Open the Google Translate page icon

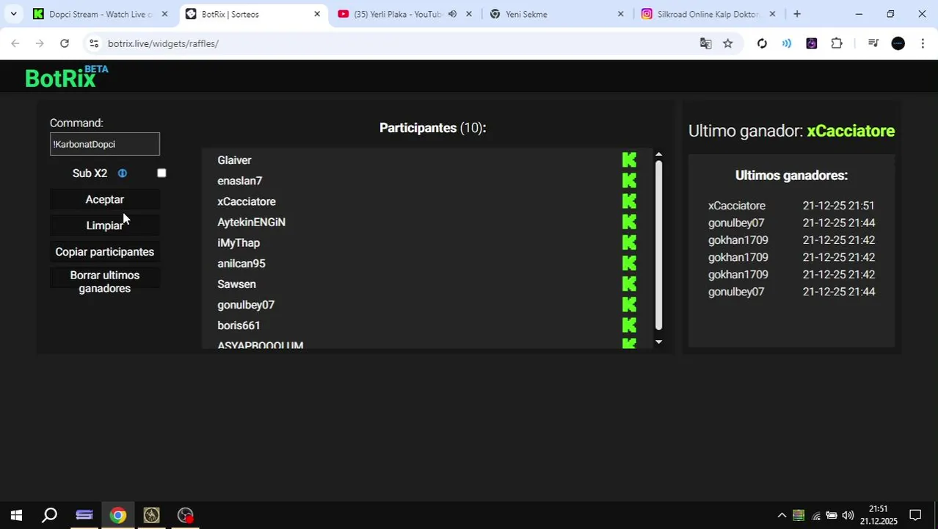tap(705, 43)
